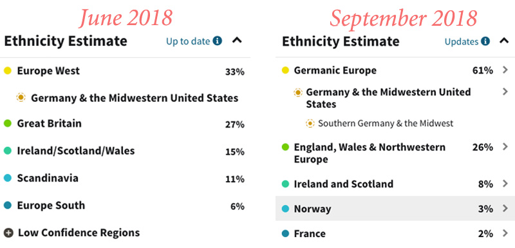515x248 pixels.
Task: Open Germanic Europe details chevron
Action: [505, 70]
